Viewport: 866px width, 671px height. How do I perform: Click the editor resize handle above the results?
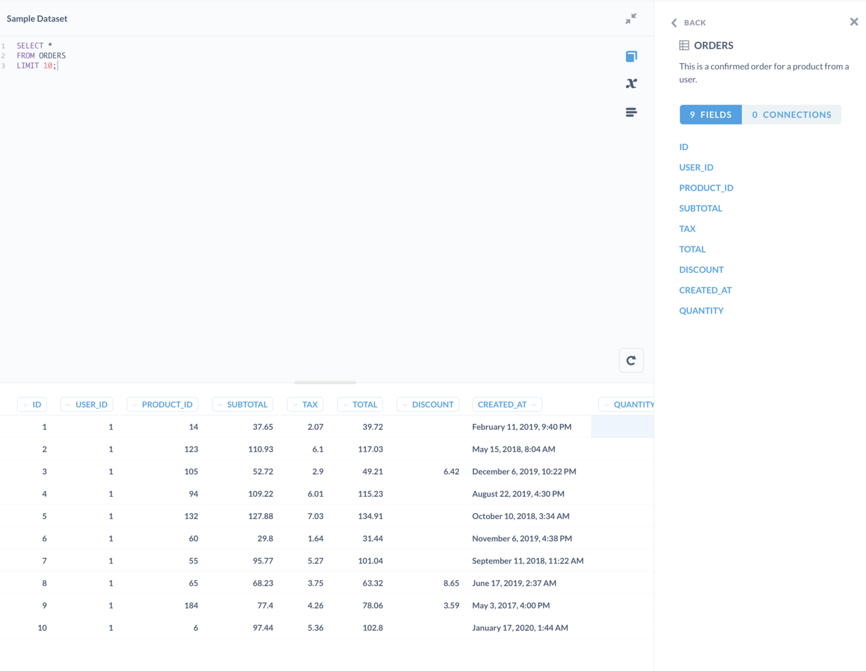tap(325, 382)
